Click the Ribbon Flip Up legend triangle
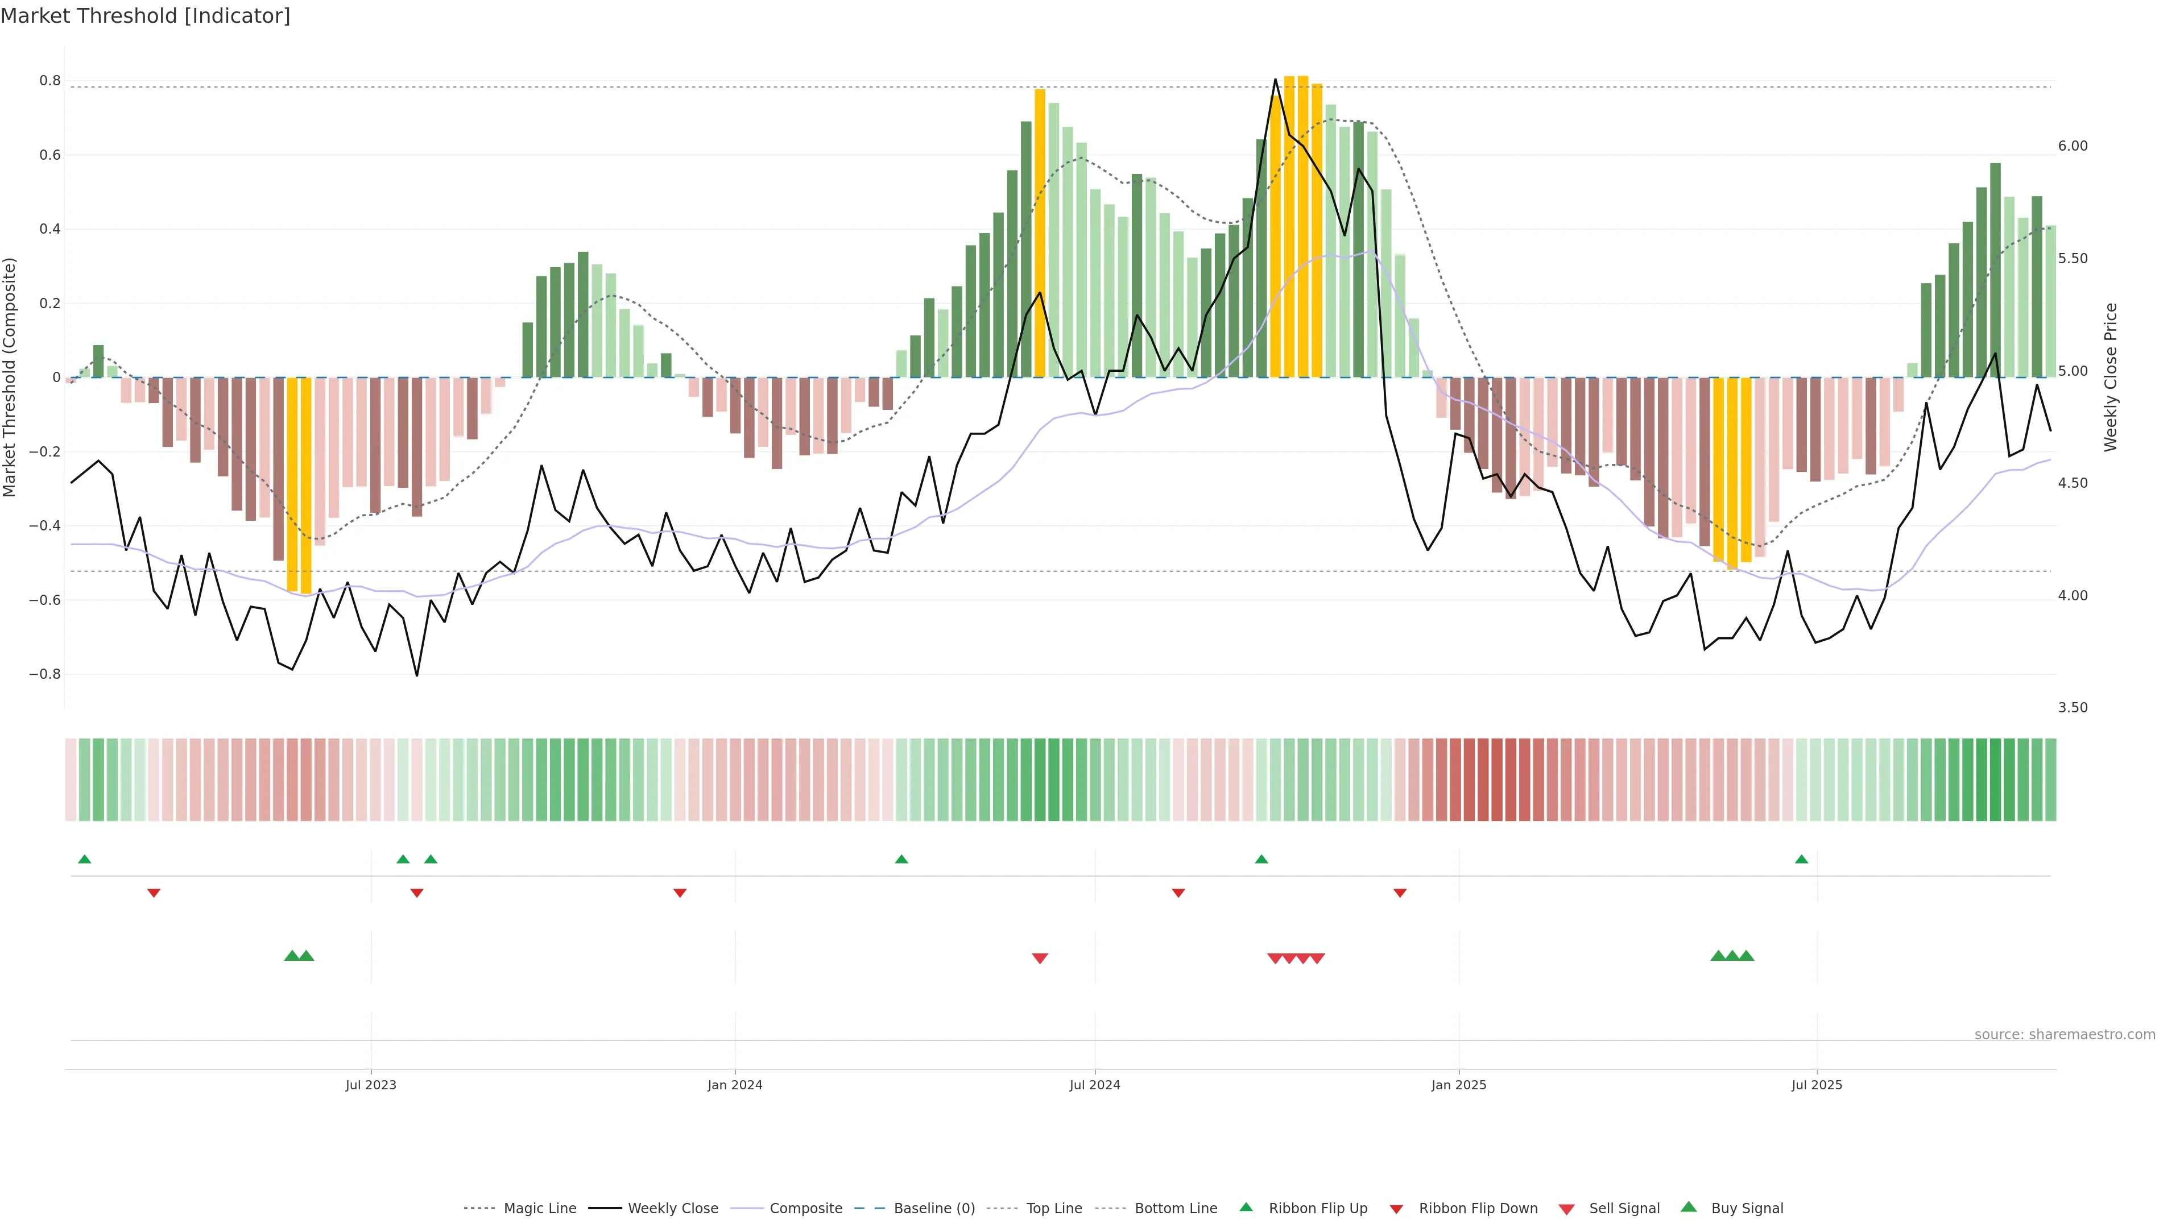This screenshot has width=2184, height=1228. (x=1246, y=1207)
